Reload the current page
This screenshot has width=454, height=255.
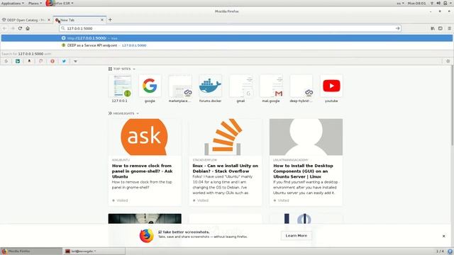point(20,28)
